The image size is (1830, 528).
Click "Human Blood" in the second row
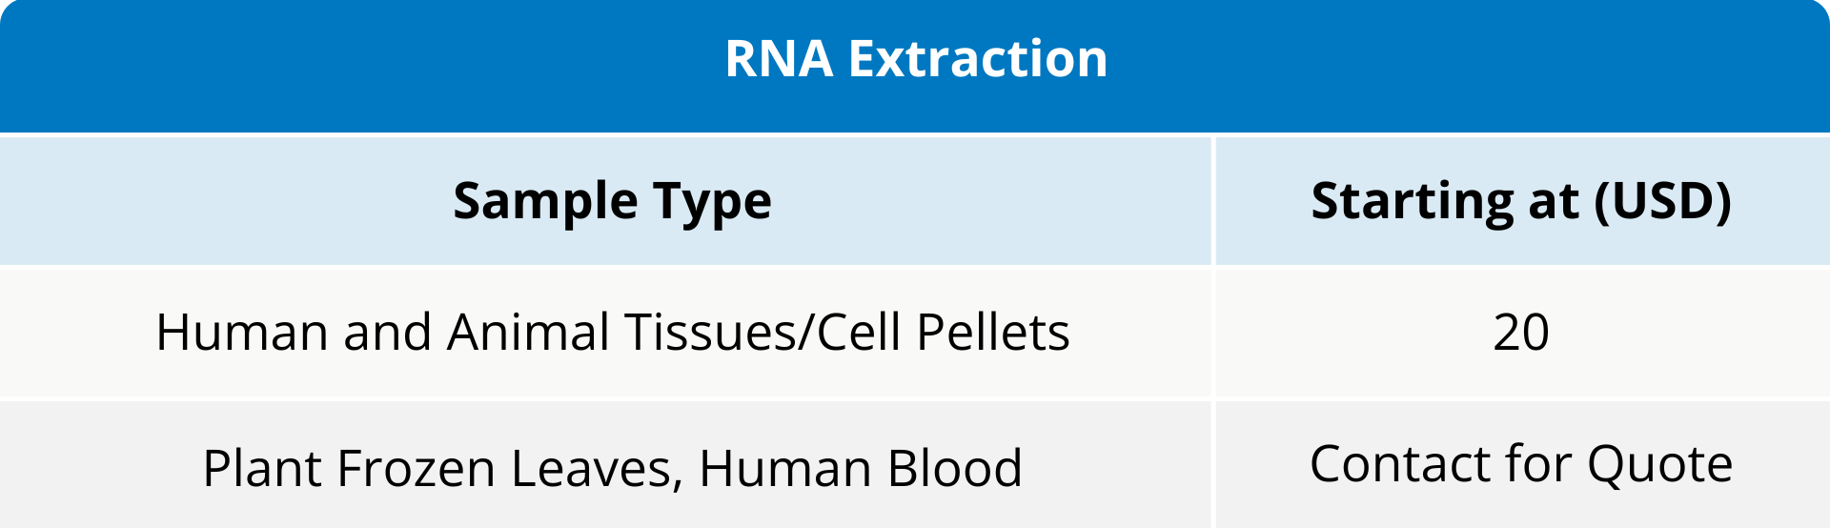click(x=861, y=468)
